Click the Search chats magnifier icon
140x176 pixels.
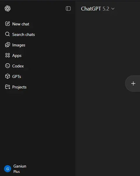pos(8,34)
